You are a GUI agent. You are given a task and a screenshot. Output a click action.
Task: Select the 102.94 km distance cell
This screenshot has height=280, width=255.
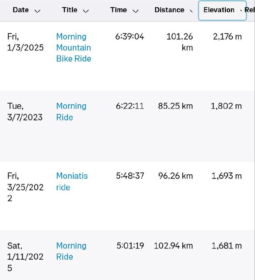(173, 246)
